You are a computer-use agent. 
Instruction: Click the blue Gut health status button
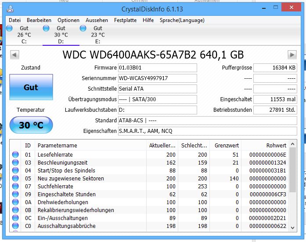31,87
